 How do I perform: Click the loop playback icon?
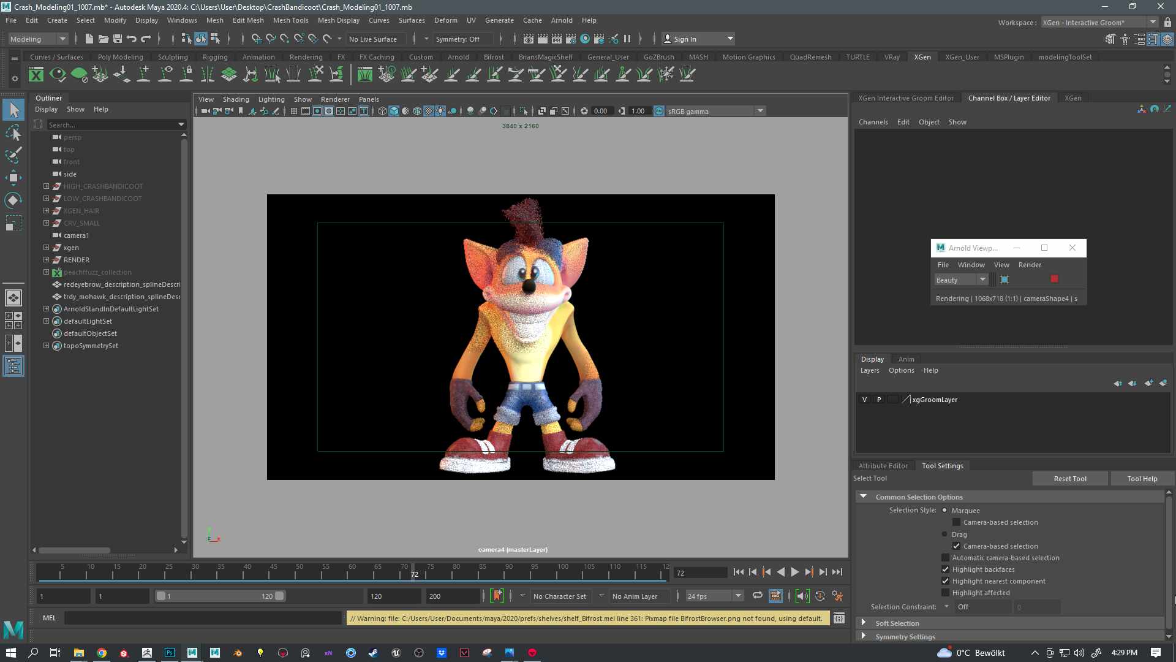pyautogui.click(x=758, y=596)
